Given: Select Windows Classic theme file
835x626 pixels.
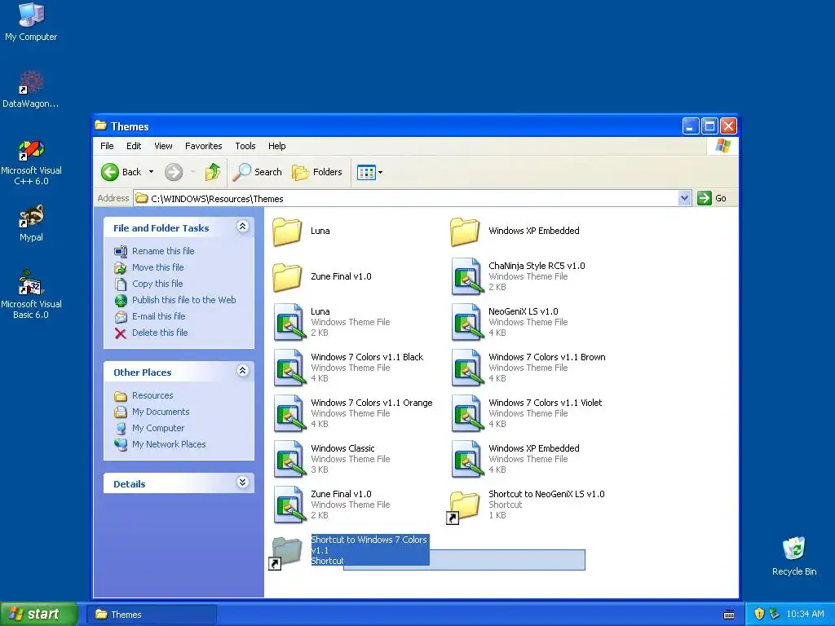Looking at the screenshot, I should click(331, 460).
